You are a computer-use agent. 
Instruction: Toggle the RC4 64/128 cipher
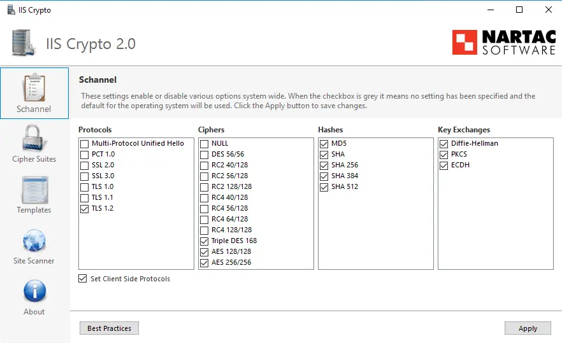pyautogui.click(x=204, y=220)
